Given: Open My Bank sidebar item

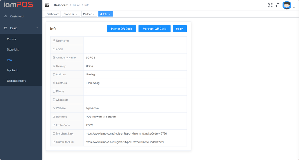Looking at the screenshot, I should (12, 71).
